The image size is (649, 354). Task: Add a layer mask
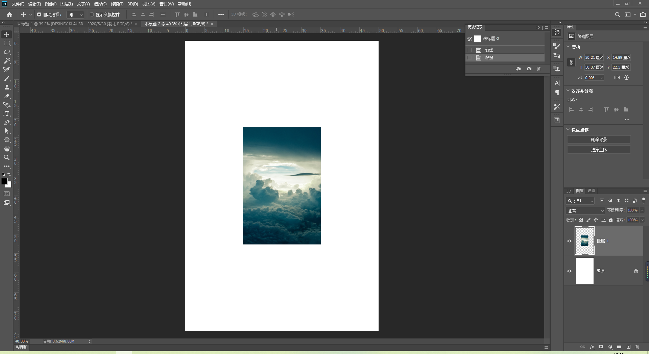[601, 347]
